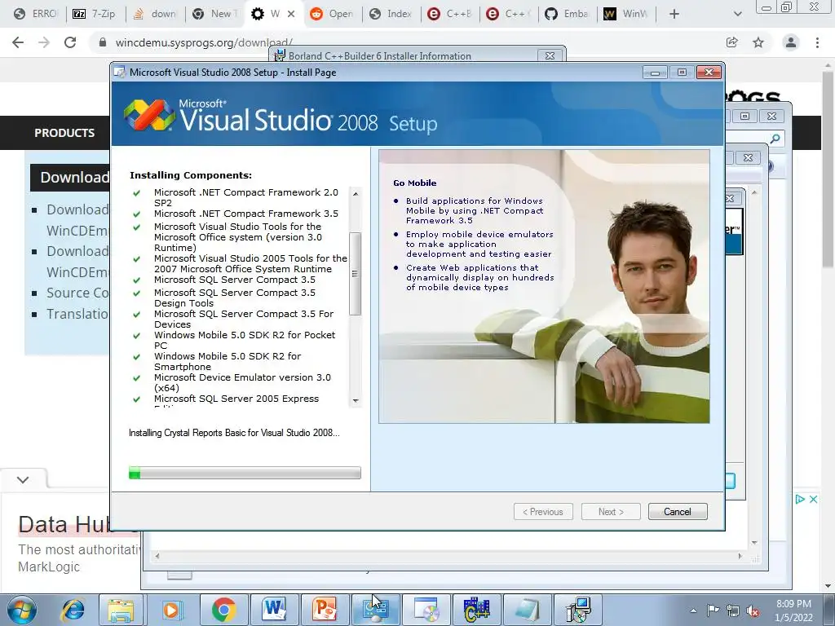Switch to the Open reddit tab

(332, 14)
